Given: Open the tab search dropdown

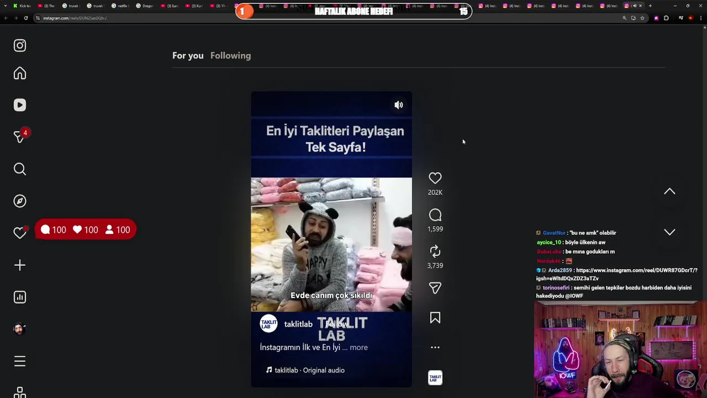Looking at the screenshot, I should point(6,6).
